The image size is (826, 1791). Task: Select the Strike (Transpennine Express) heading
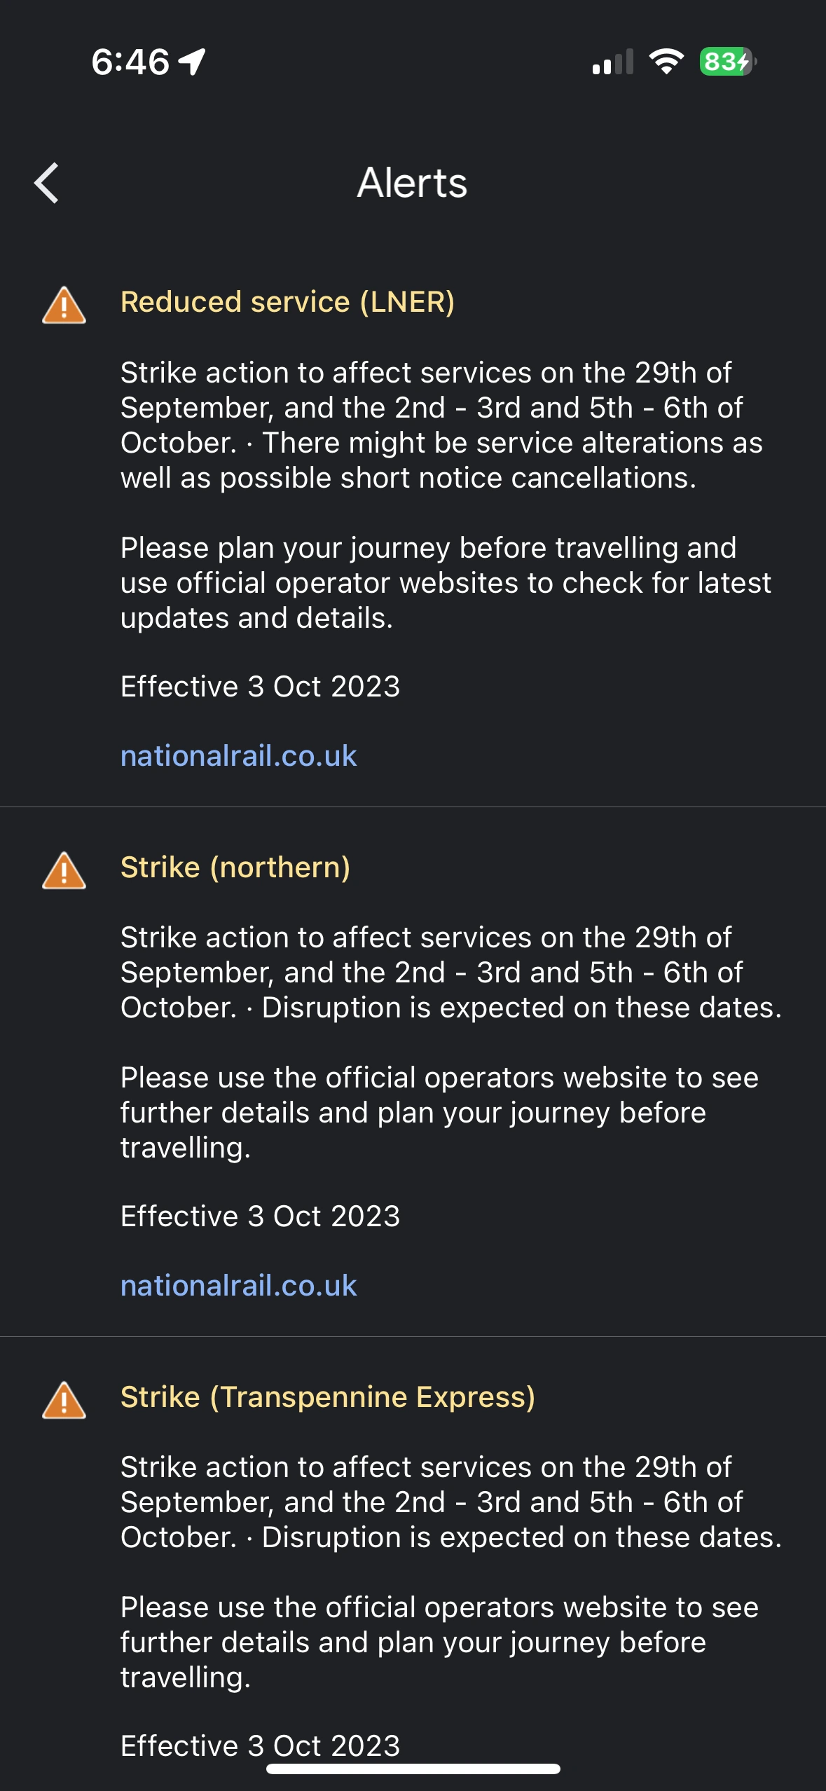click(x=328, y=1397)
